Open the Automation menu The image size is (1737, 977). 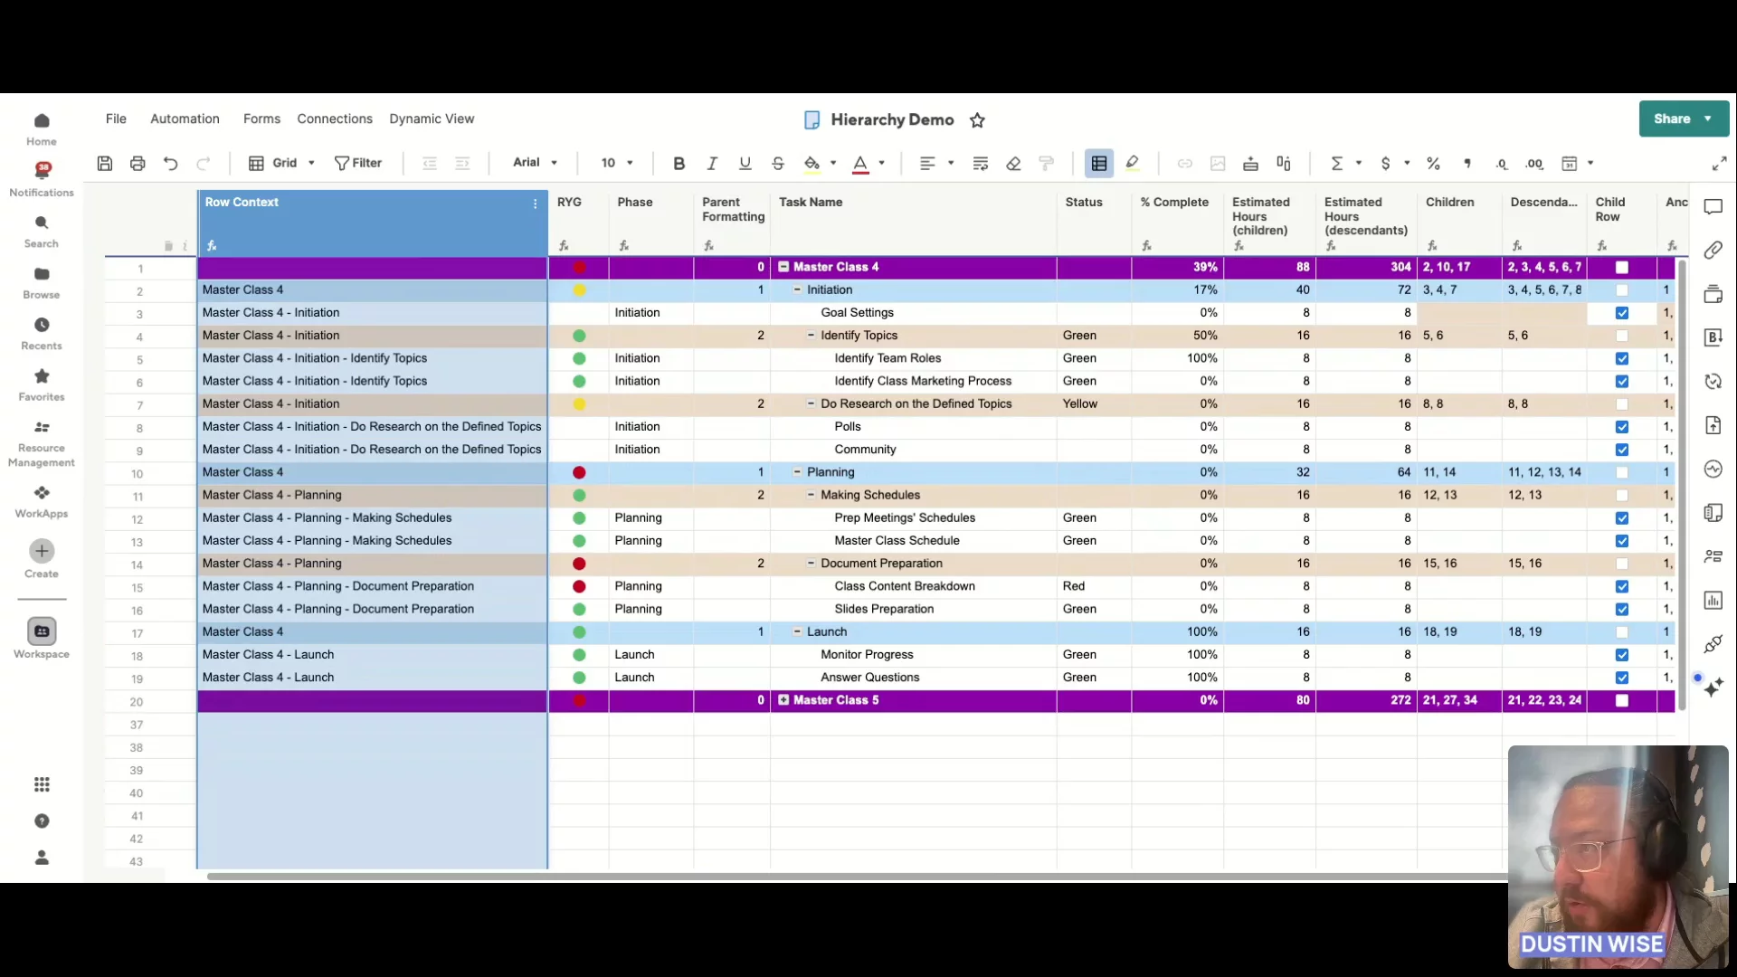click(x=185, y=119)
